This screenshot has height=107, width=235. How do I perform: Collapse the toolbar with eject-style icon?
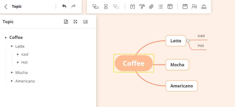[204, 6]
